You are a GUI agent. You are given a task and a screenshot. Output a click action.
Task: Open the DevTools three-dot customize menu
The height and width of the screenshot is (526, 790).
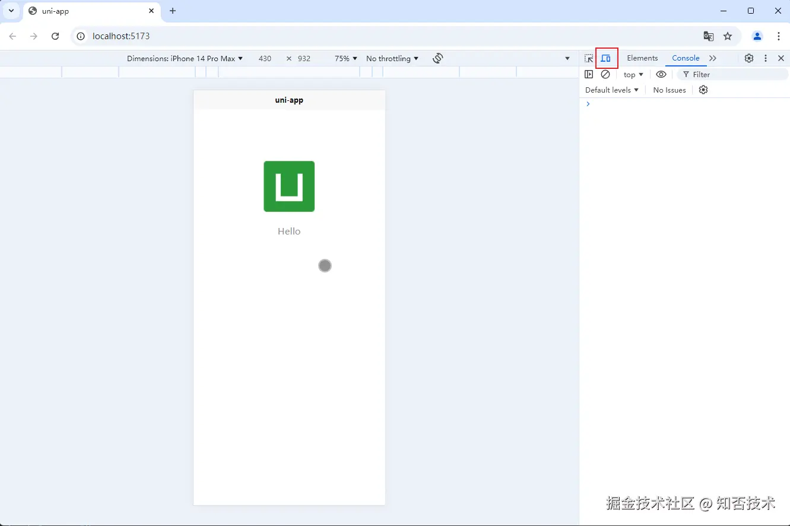click(766, 58)
